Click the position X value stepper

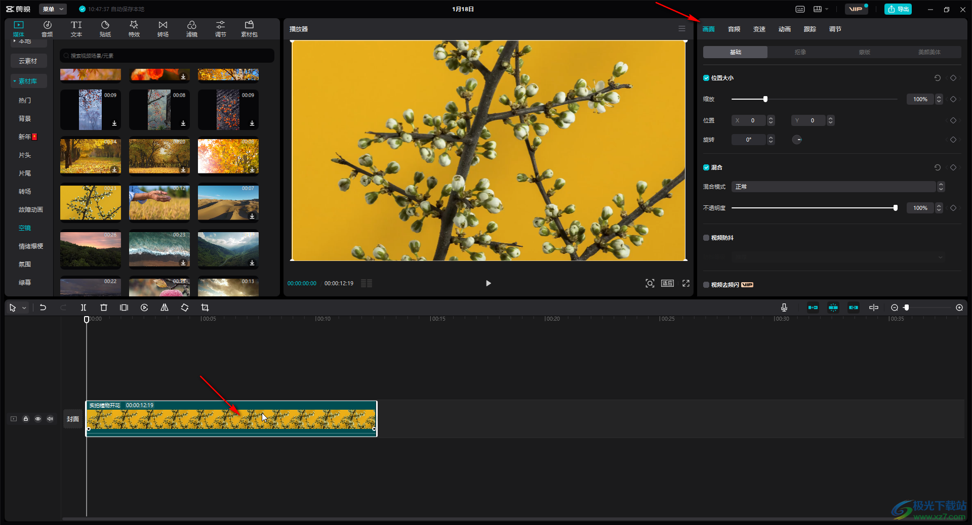coord(771,120)
